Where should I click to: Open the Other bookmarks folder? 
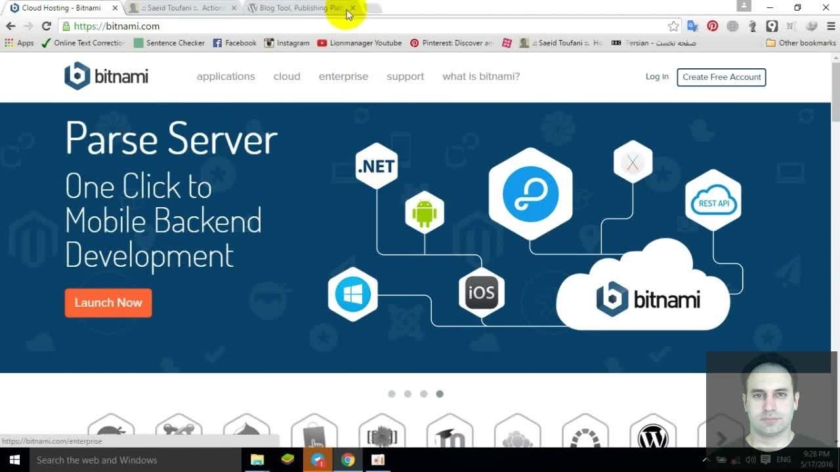[x=801, y=43]
